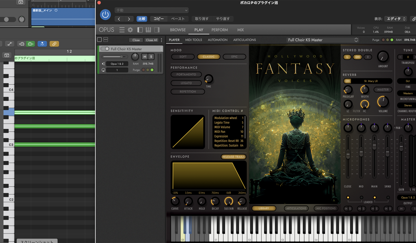Open the OPUS hamburger main menu
Screen dimensions: 416x243
click(122, 30)
